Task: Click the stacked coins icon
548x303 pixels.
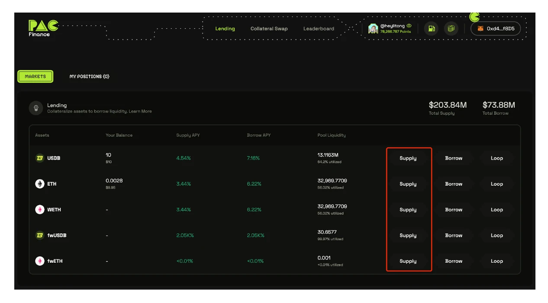Action: pos(451,29)
